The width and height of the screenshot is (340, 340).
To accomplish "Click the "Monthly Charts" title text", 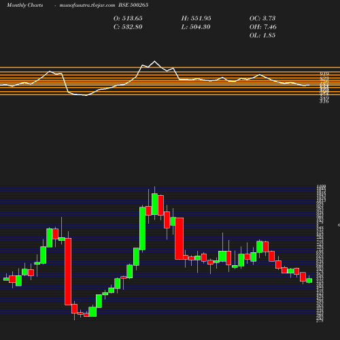I will 24,5.
